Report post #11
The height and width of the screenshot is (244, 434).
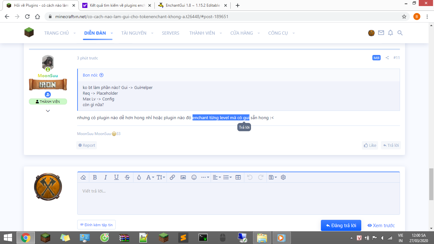coord(87,145)
